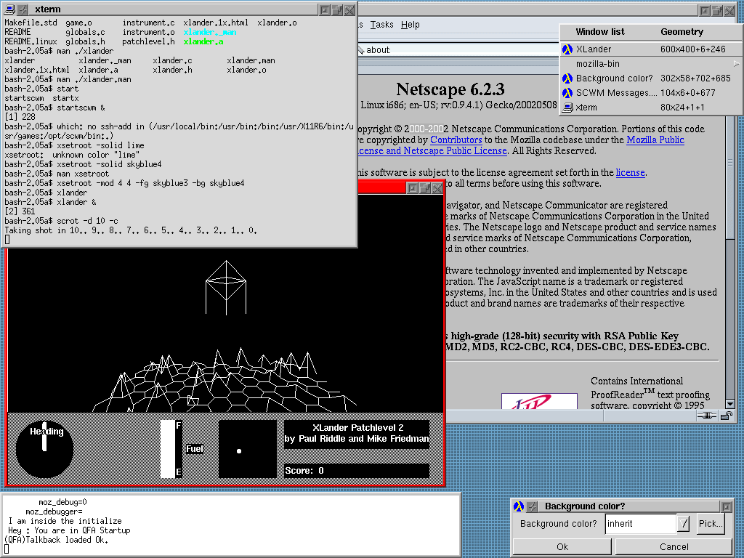Open the License and Netscape Public License link

(432, 151)
